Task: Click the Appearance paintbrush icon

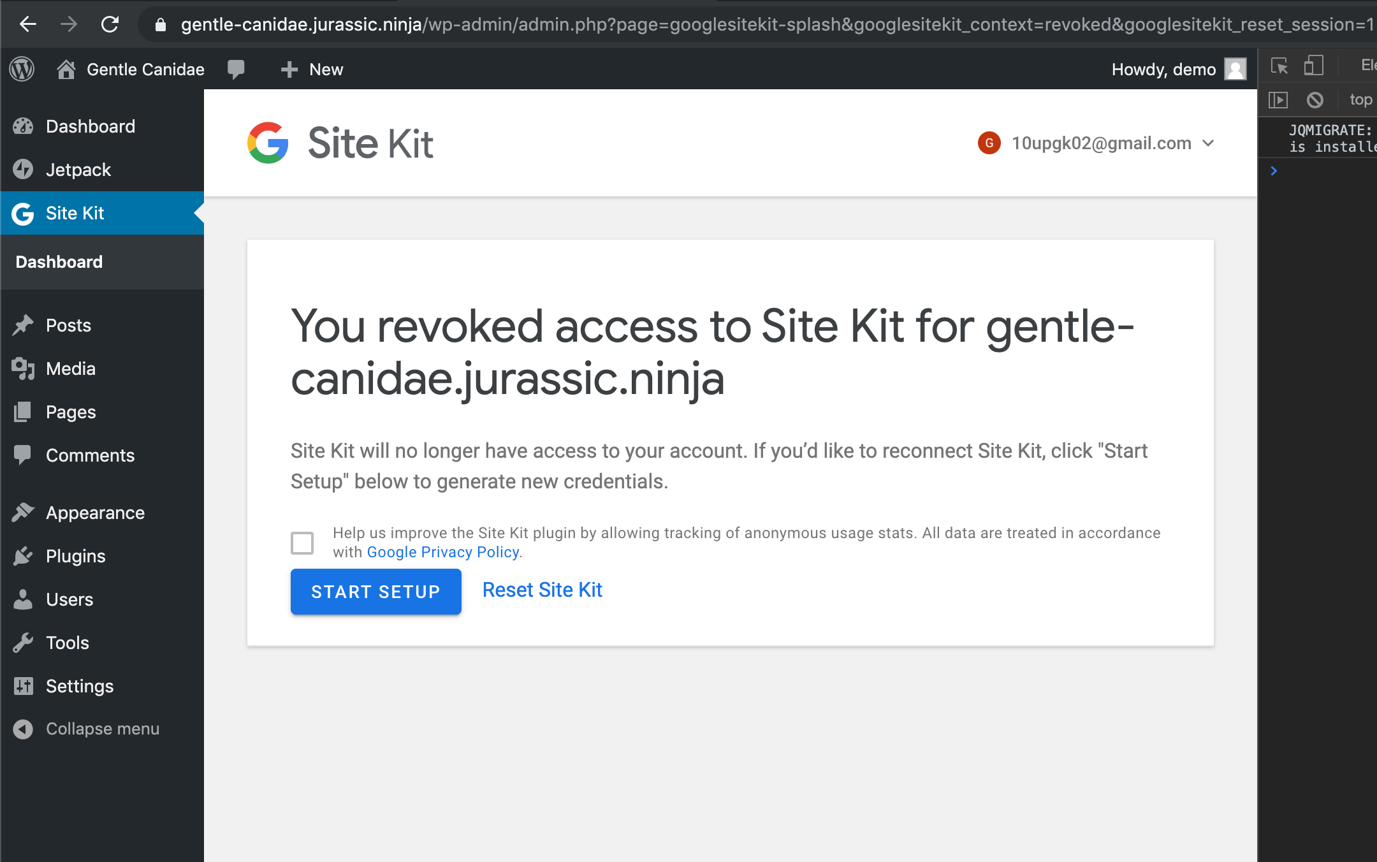Action: [23, 513]
